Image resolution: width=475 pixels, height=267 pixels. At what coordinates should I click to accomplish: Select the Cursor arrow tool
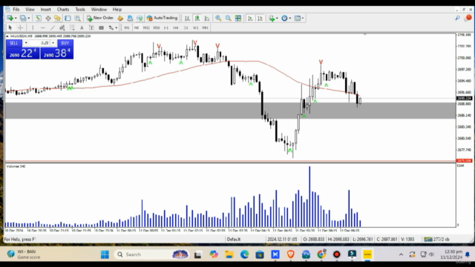coord(10,27)
